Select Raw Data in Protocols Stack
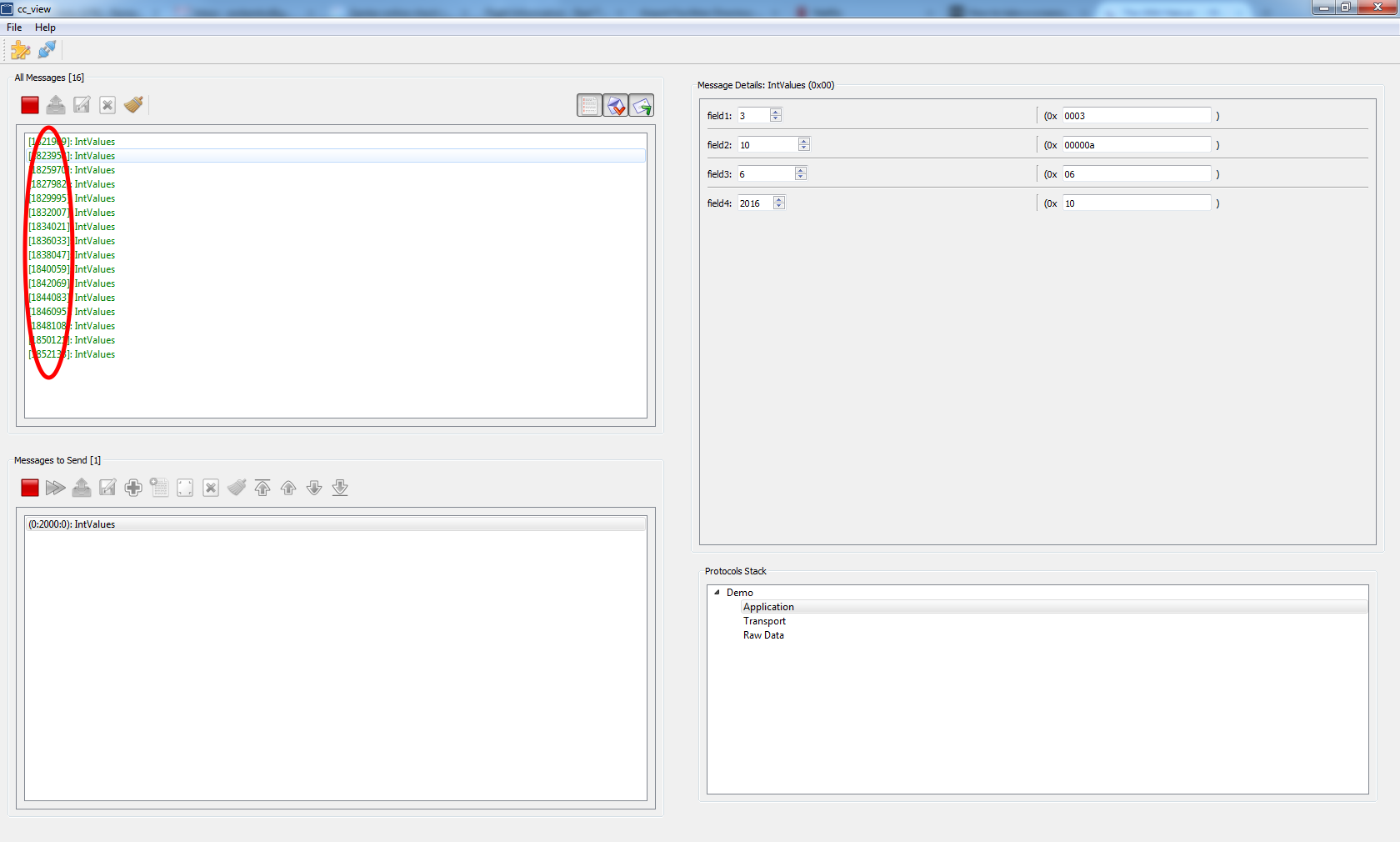This screenshot has width=1400, height=842. 763,635
